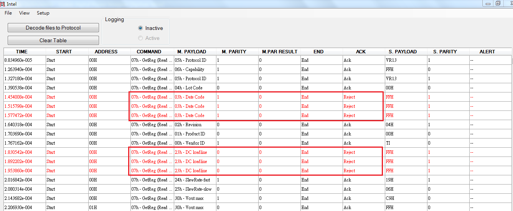Click Decode files to Protocol button
Viewport: 513px width, 211px height.
[x=53, y=28]
